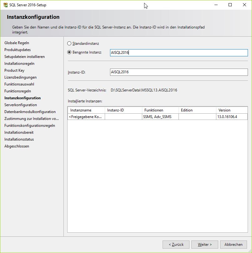
Task: Click the 'Setupdateien installieren' step
Action: coord(24,57)
